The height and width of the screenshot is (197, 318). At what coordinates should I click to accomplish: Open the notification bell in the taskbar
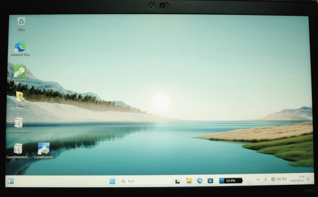click(x=308, y=179)
